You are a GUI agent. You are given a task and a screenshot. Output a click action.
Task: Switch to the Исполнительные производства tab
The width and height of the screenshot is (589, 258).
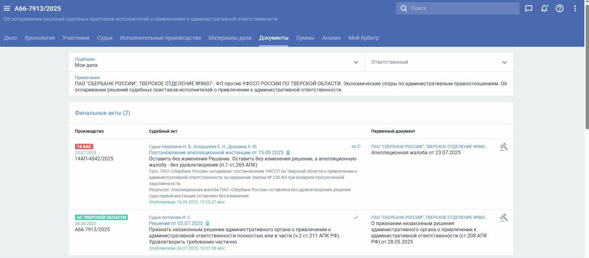pyautogui.click(x=160, y=38)
